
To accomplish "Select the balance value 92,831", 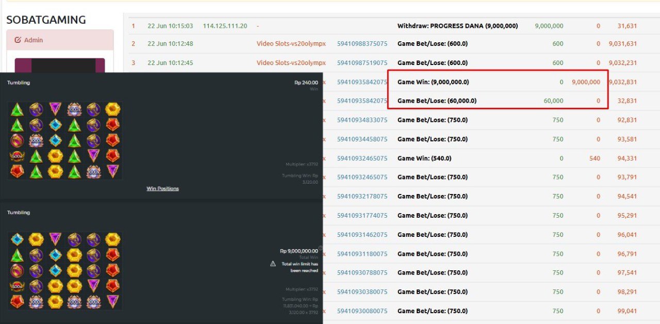I will click(627, 120).
